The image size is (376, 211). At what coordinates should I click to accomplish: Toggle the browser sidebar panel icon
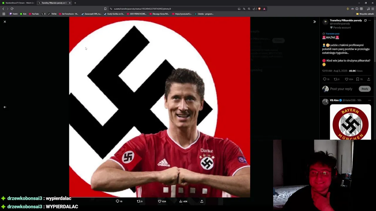pos(361,9)
